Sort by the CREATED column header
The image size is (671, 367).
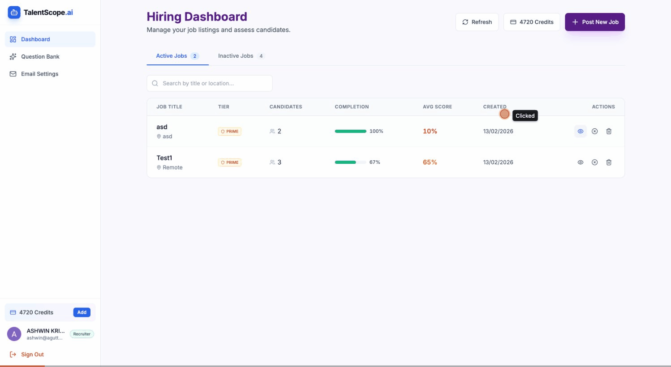(495, 107)
